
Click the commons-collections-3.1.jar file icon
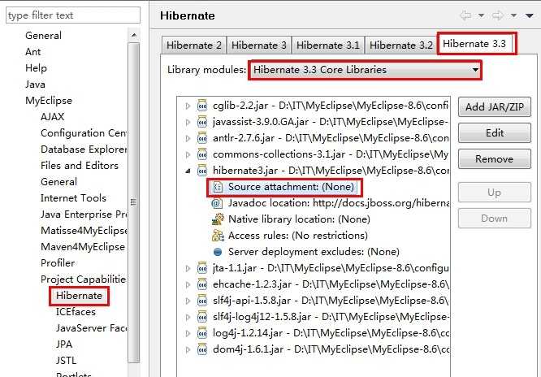pyautogui.click(x=201, y=154)
